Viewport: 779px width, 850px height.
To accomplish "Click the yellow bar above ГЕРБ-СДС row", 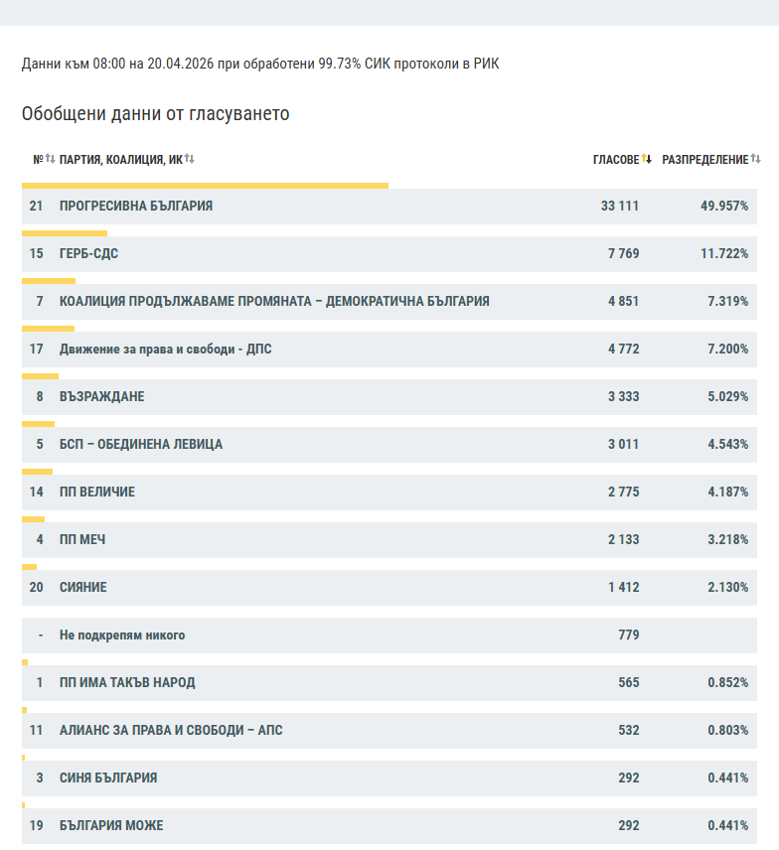I will (65, 233).
